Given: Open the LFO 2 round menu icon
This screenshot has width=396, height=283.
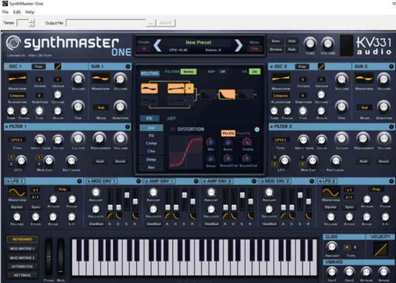Looking at the screenshot, I should point(392,181).
